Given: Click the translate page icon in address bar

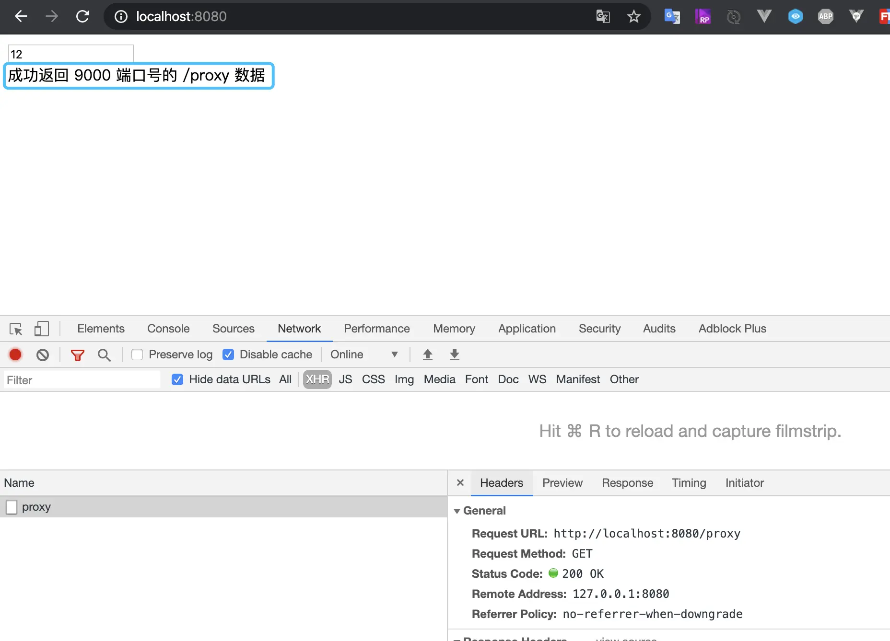Looking at the screenshot, I should click(x=603, y=17).
